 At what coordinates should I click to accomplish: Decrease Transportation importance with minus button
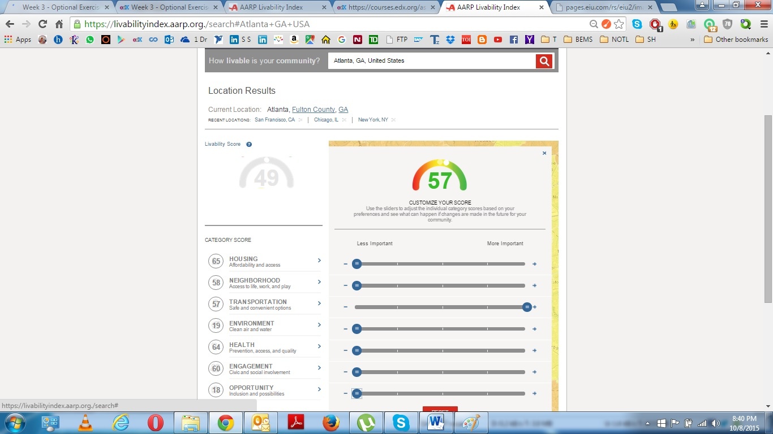click(346, 307)
